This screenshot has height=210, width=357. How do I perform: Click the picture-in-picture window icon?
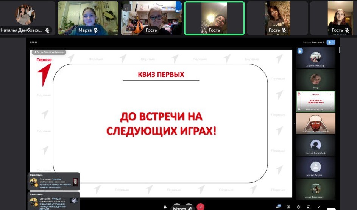point(309,207)
